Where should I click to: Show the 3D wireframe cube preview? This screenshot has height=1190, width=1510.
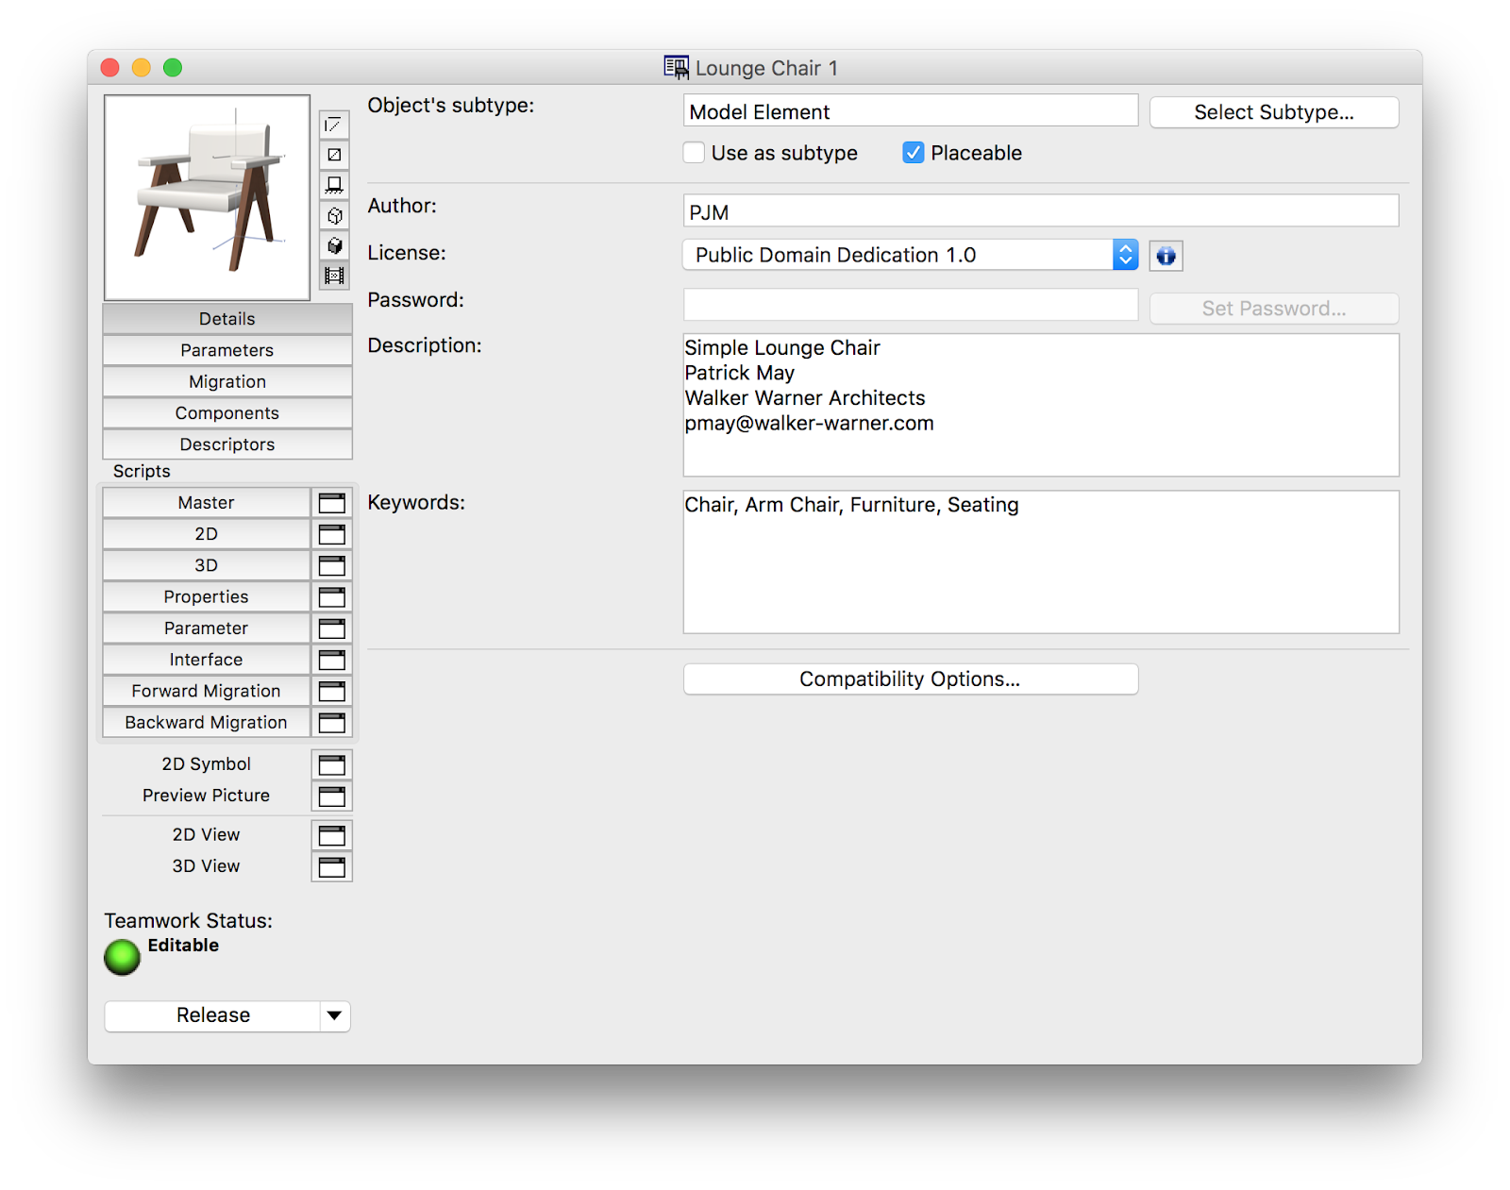pyautogui.click(x=334, y=215)
